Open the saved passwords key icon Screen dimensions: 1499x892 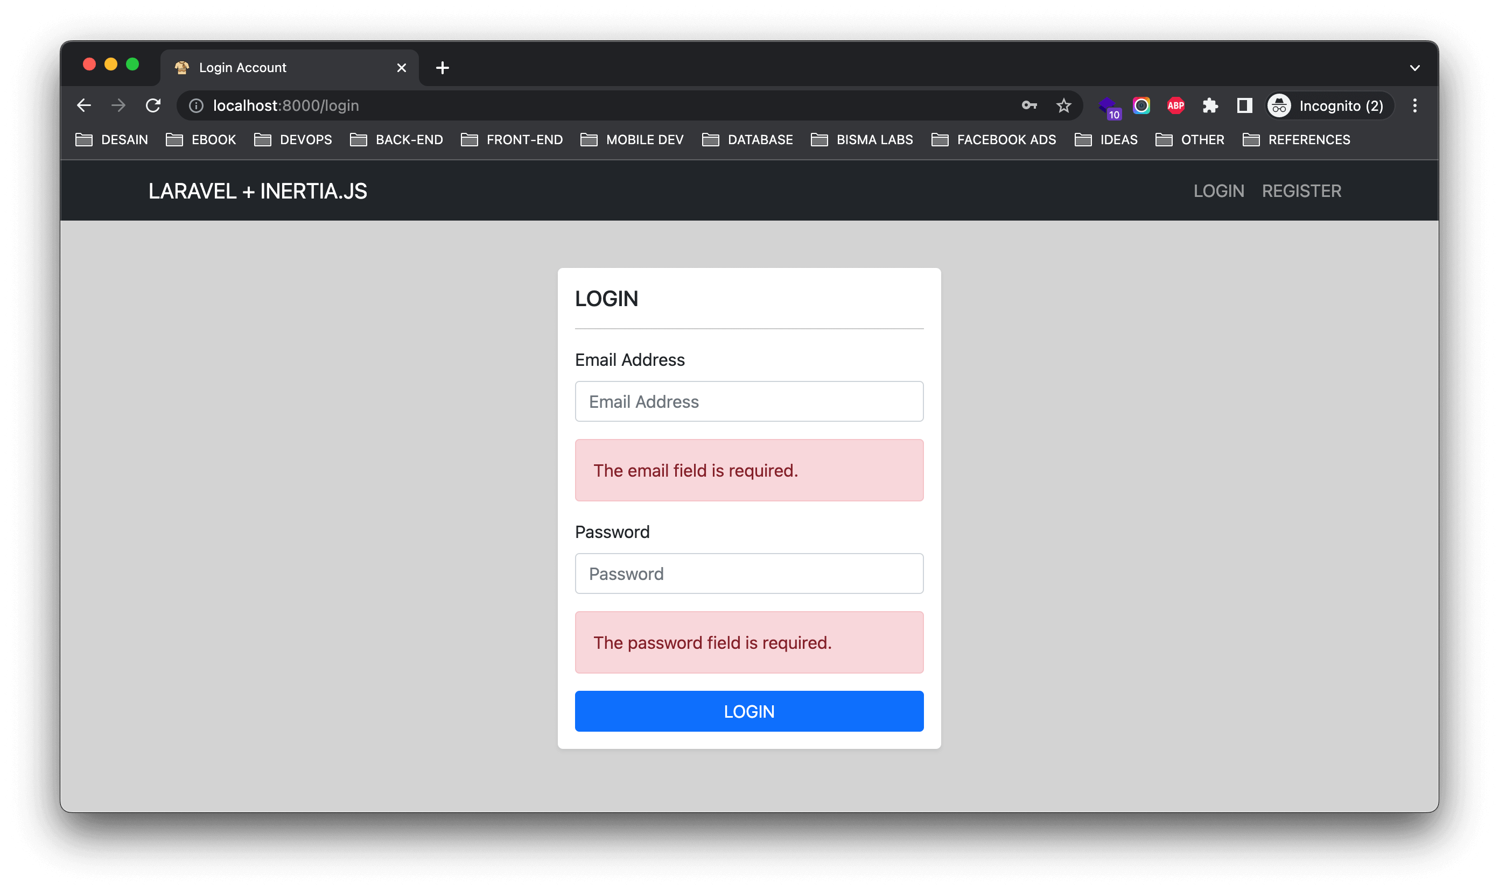[x=1028, y=106]
